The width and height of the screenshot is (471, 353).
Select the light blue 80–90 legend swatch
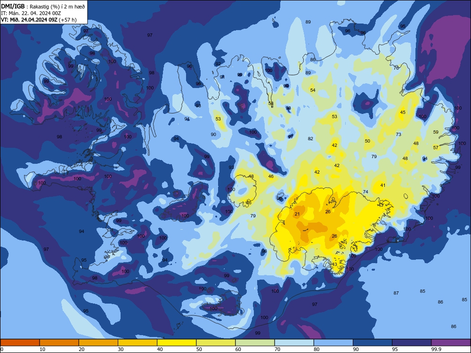333,343
